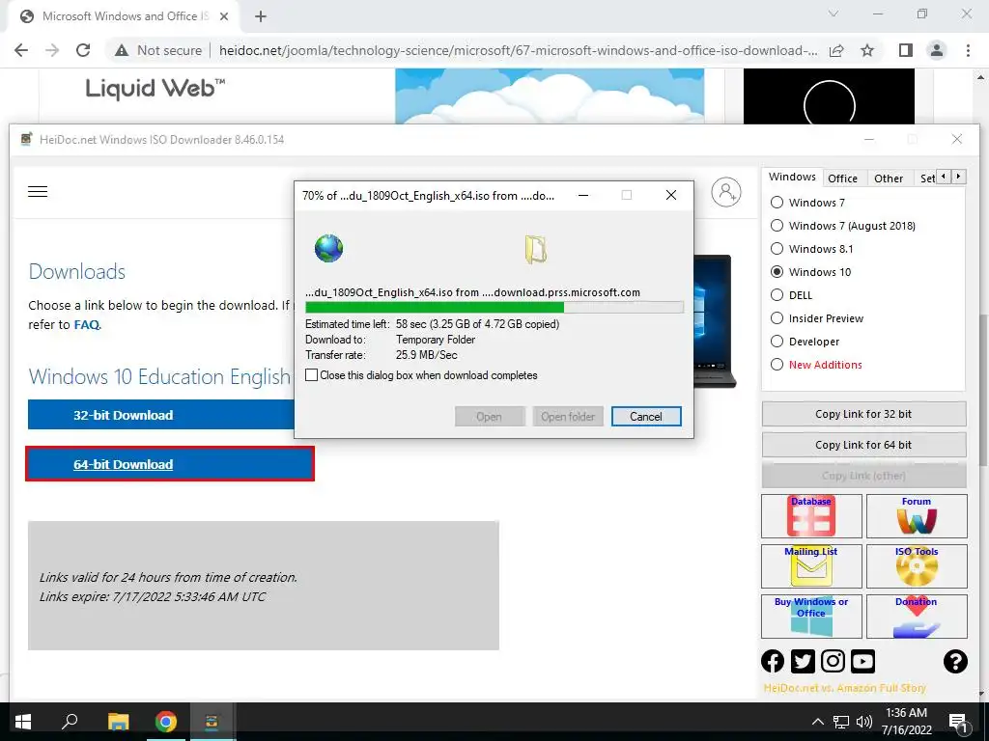This screenshot has height=741, width=989.
Task: Open the ISO Tools icon tile
Action: 917,565
